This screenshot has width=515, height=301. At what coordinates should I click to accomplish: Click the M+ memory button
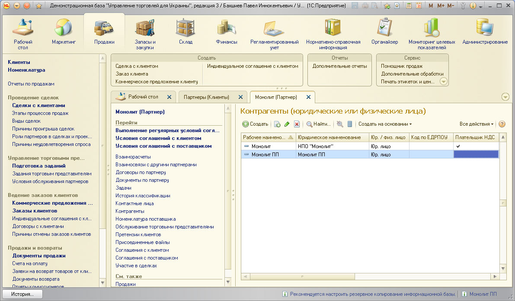[441, 6]
